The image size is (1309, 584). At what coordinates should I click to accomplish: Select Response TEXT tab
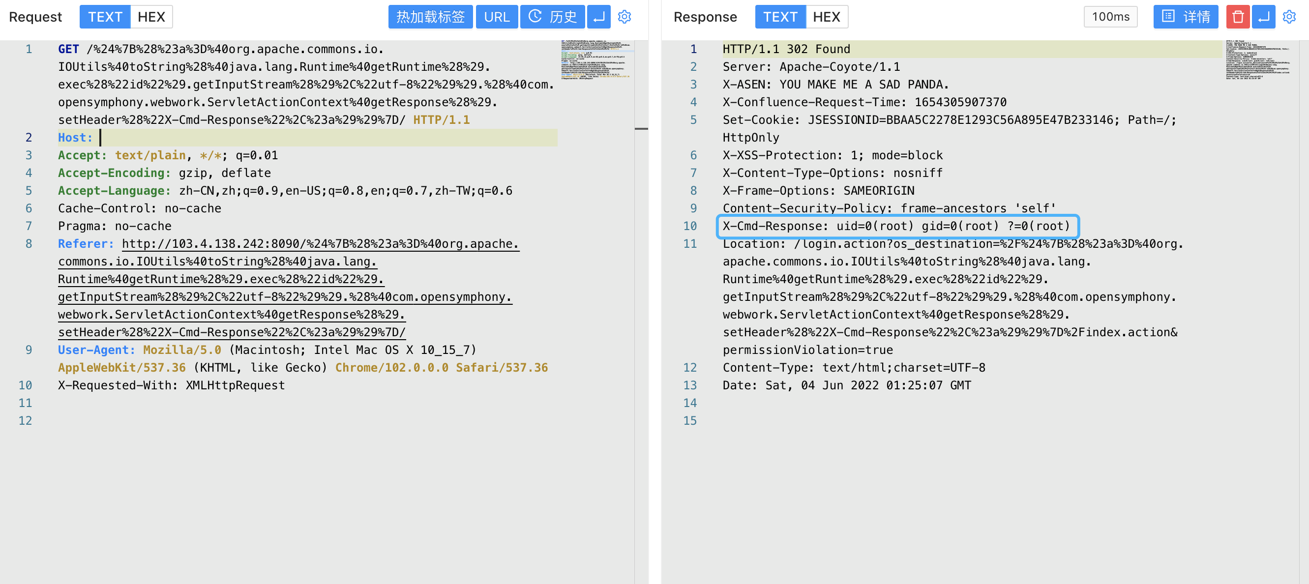780,17
